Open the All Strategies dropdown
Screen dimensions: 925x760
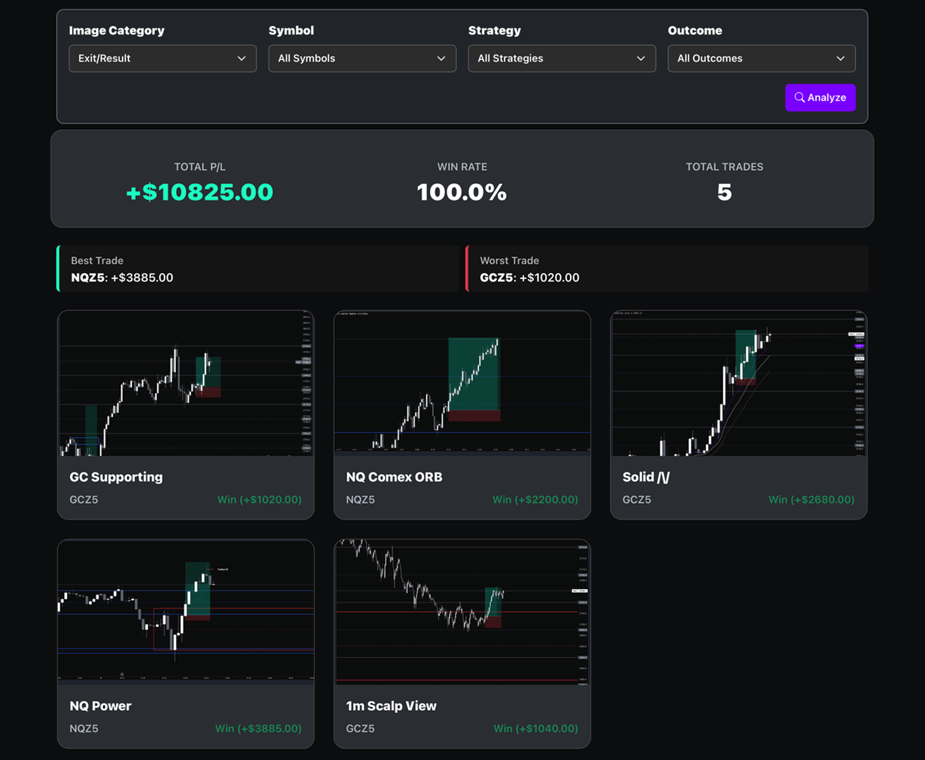(562, 58)
